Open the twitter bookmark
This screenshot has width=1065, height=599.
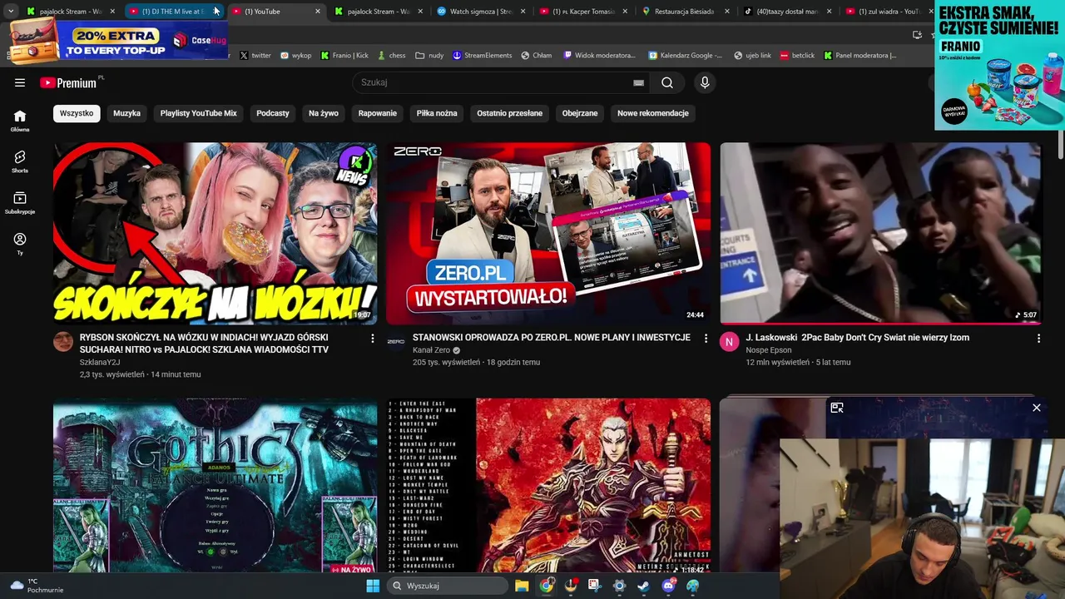[255, 56]
